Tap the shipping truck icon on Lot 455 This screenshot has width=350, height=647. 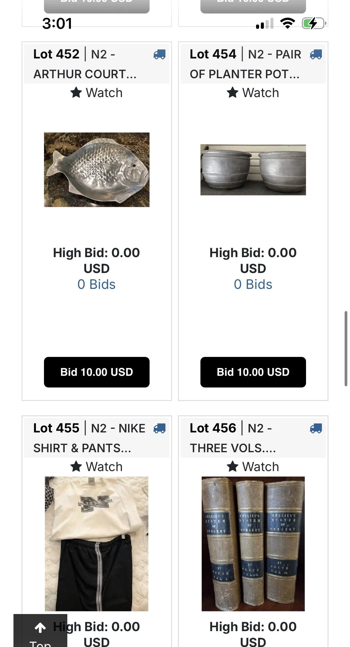[x=159, y=429]
